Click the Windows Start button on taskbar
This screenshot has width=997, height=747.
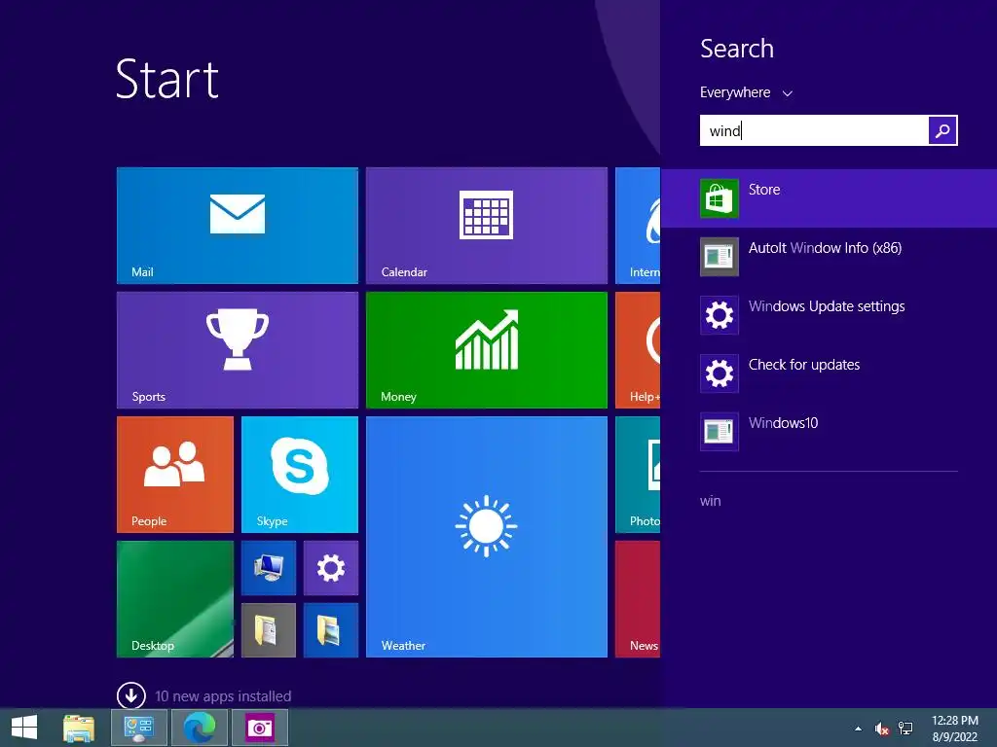(x=24, y=728)
